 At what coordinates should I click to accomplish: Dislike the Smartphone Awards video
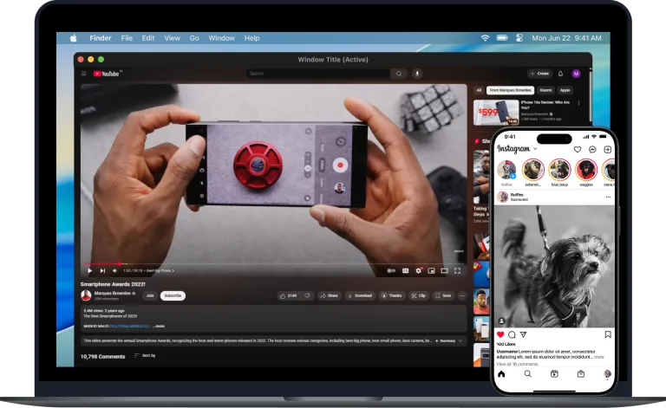pos(307,295)
